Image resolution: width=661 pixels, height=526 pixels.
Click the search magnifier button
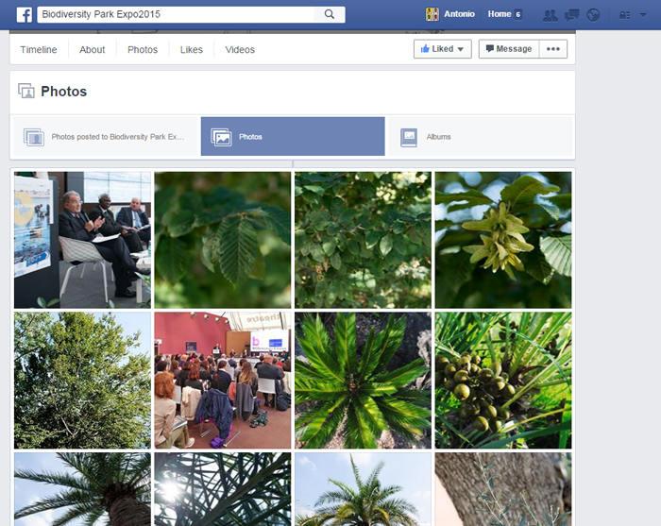330,14
